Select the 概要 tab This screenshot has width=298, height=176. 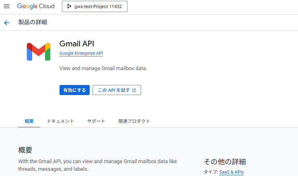[29, 121]
